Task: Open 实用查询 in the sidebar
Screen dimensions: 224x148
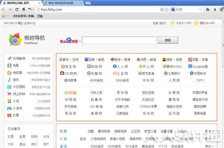Action: click(x=19, y=58)
